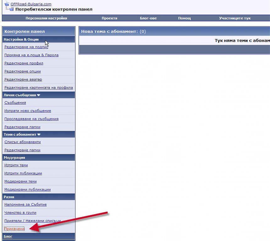Screen dimensions: 270x241
Task: Click the Контролен панел panel title
Action: pyautogui.click(x=25, y=31)
